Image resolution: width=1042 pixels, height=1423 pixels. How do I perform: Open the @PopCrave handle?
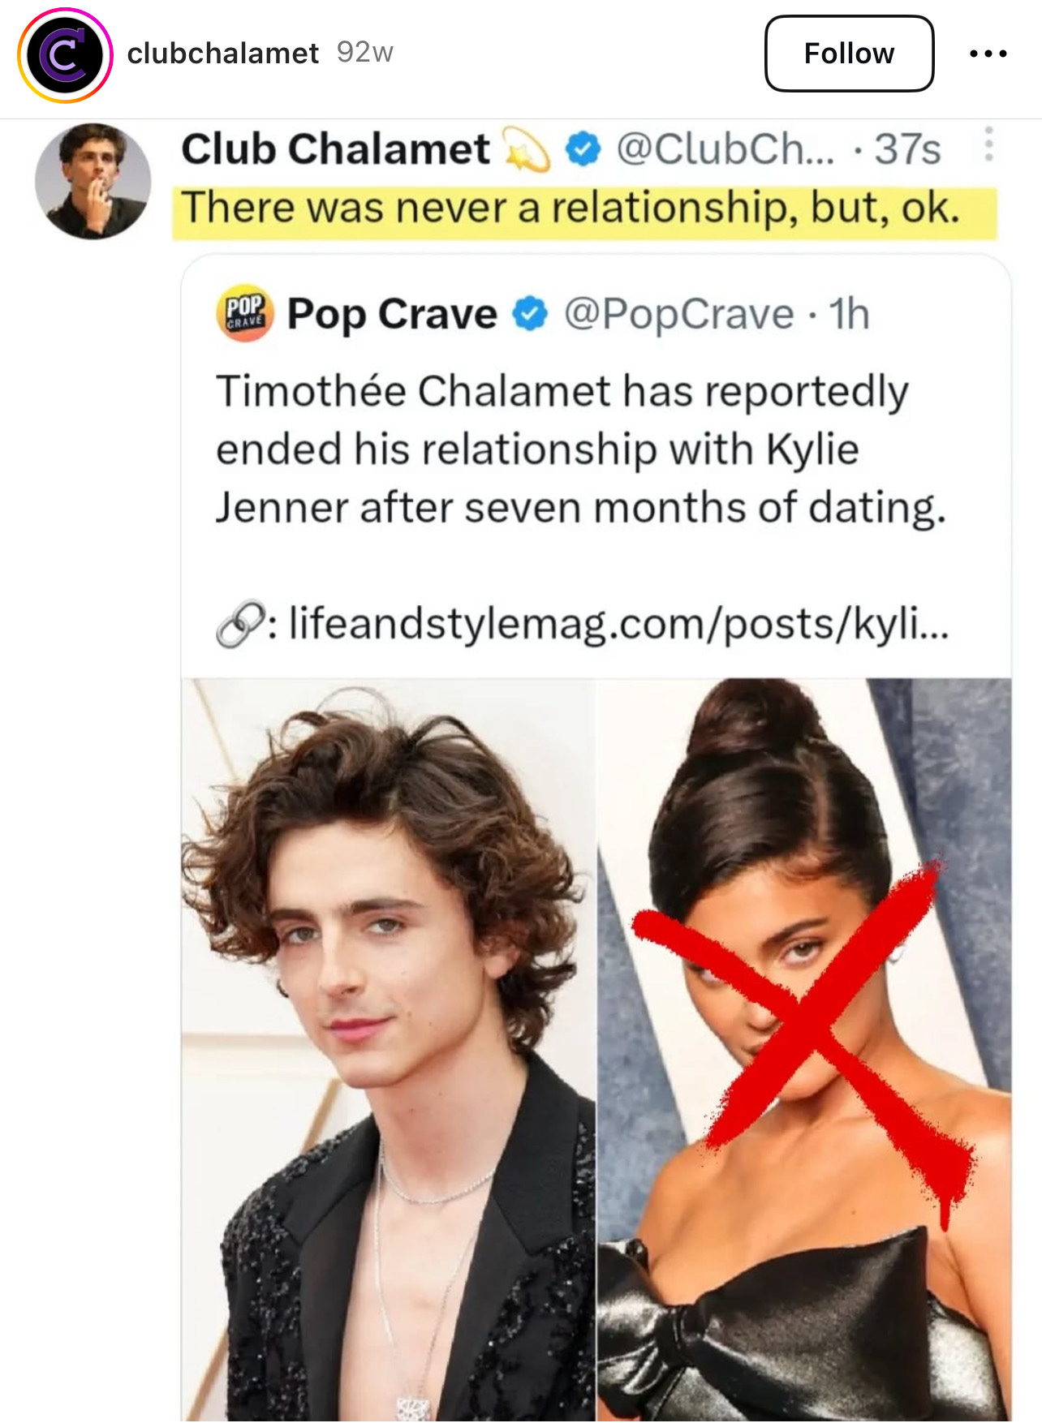click(678, 314)
